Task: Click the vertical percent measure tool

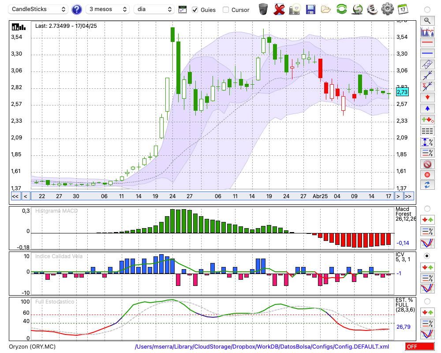Action: (427, 142)
